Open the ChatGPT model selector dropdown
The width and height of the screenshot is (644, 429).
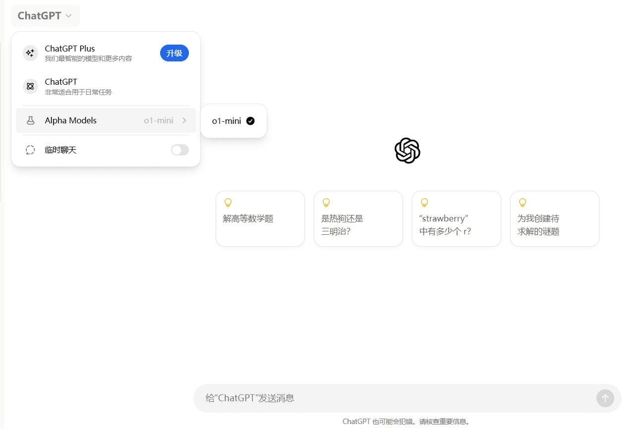(45, 16)
